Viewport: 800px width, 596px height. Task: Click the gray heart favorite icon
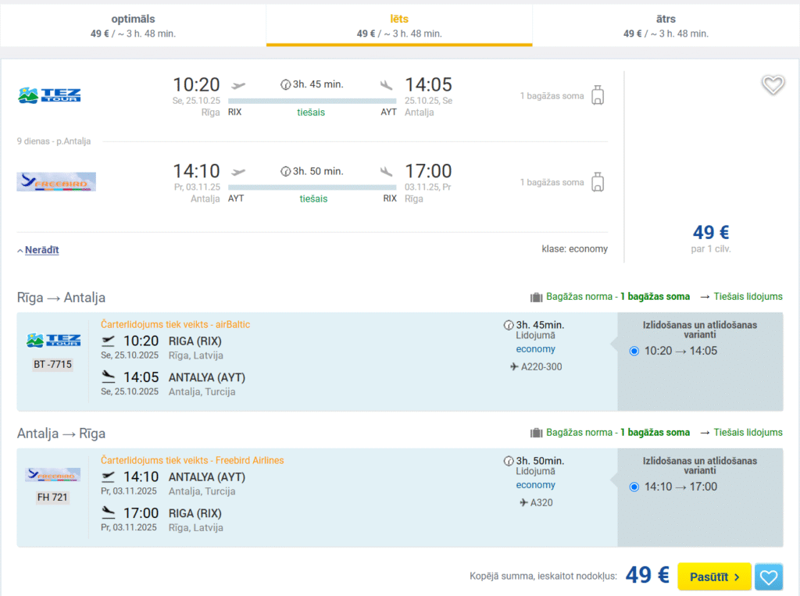(x=773, y=85)
